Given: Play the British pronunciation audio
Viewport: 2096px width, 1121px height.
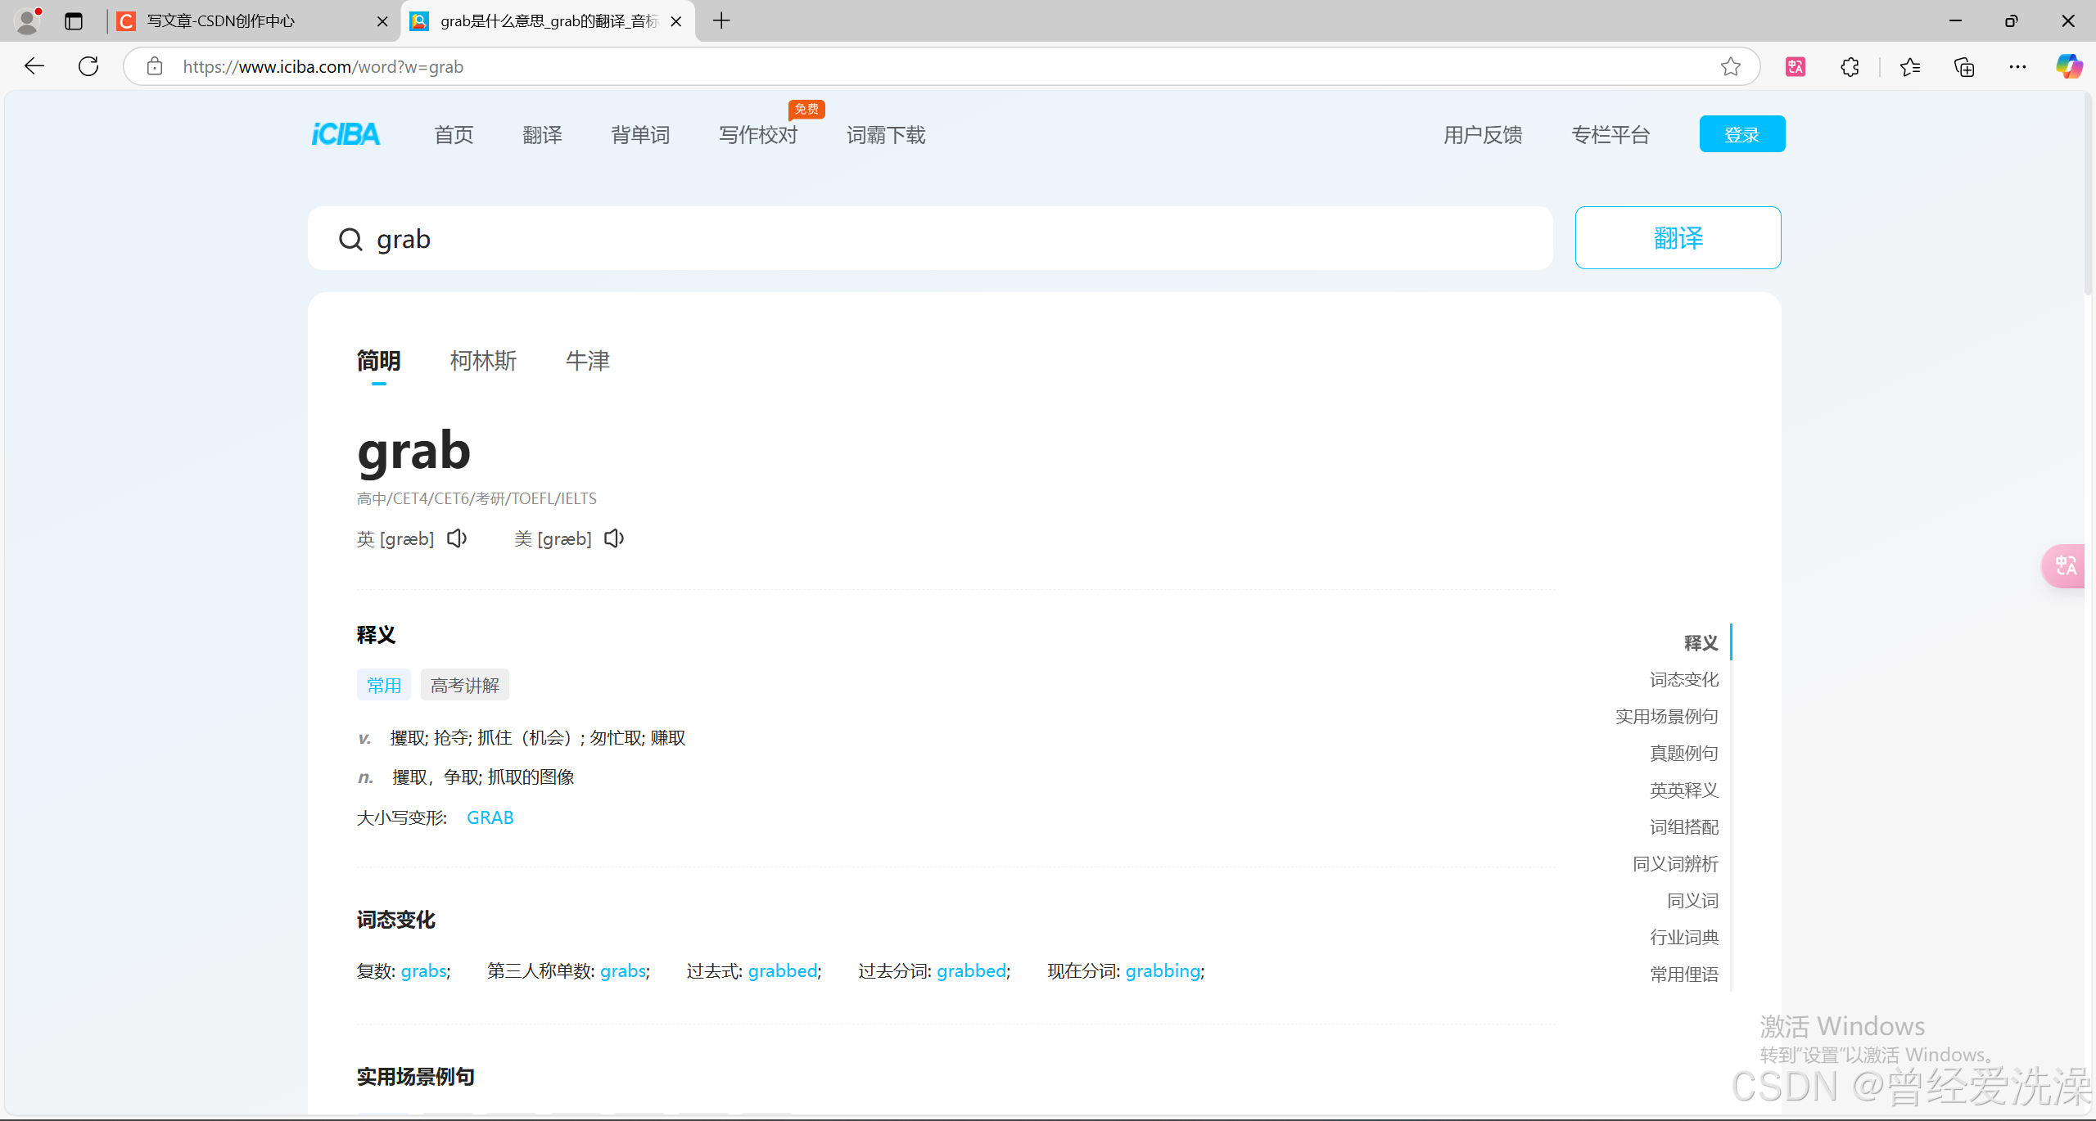Looking at the screenshot, I should point(457,538).
